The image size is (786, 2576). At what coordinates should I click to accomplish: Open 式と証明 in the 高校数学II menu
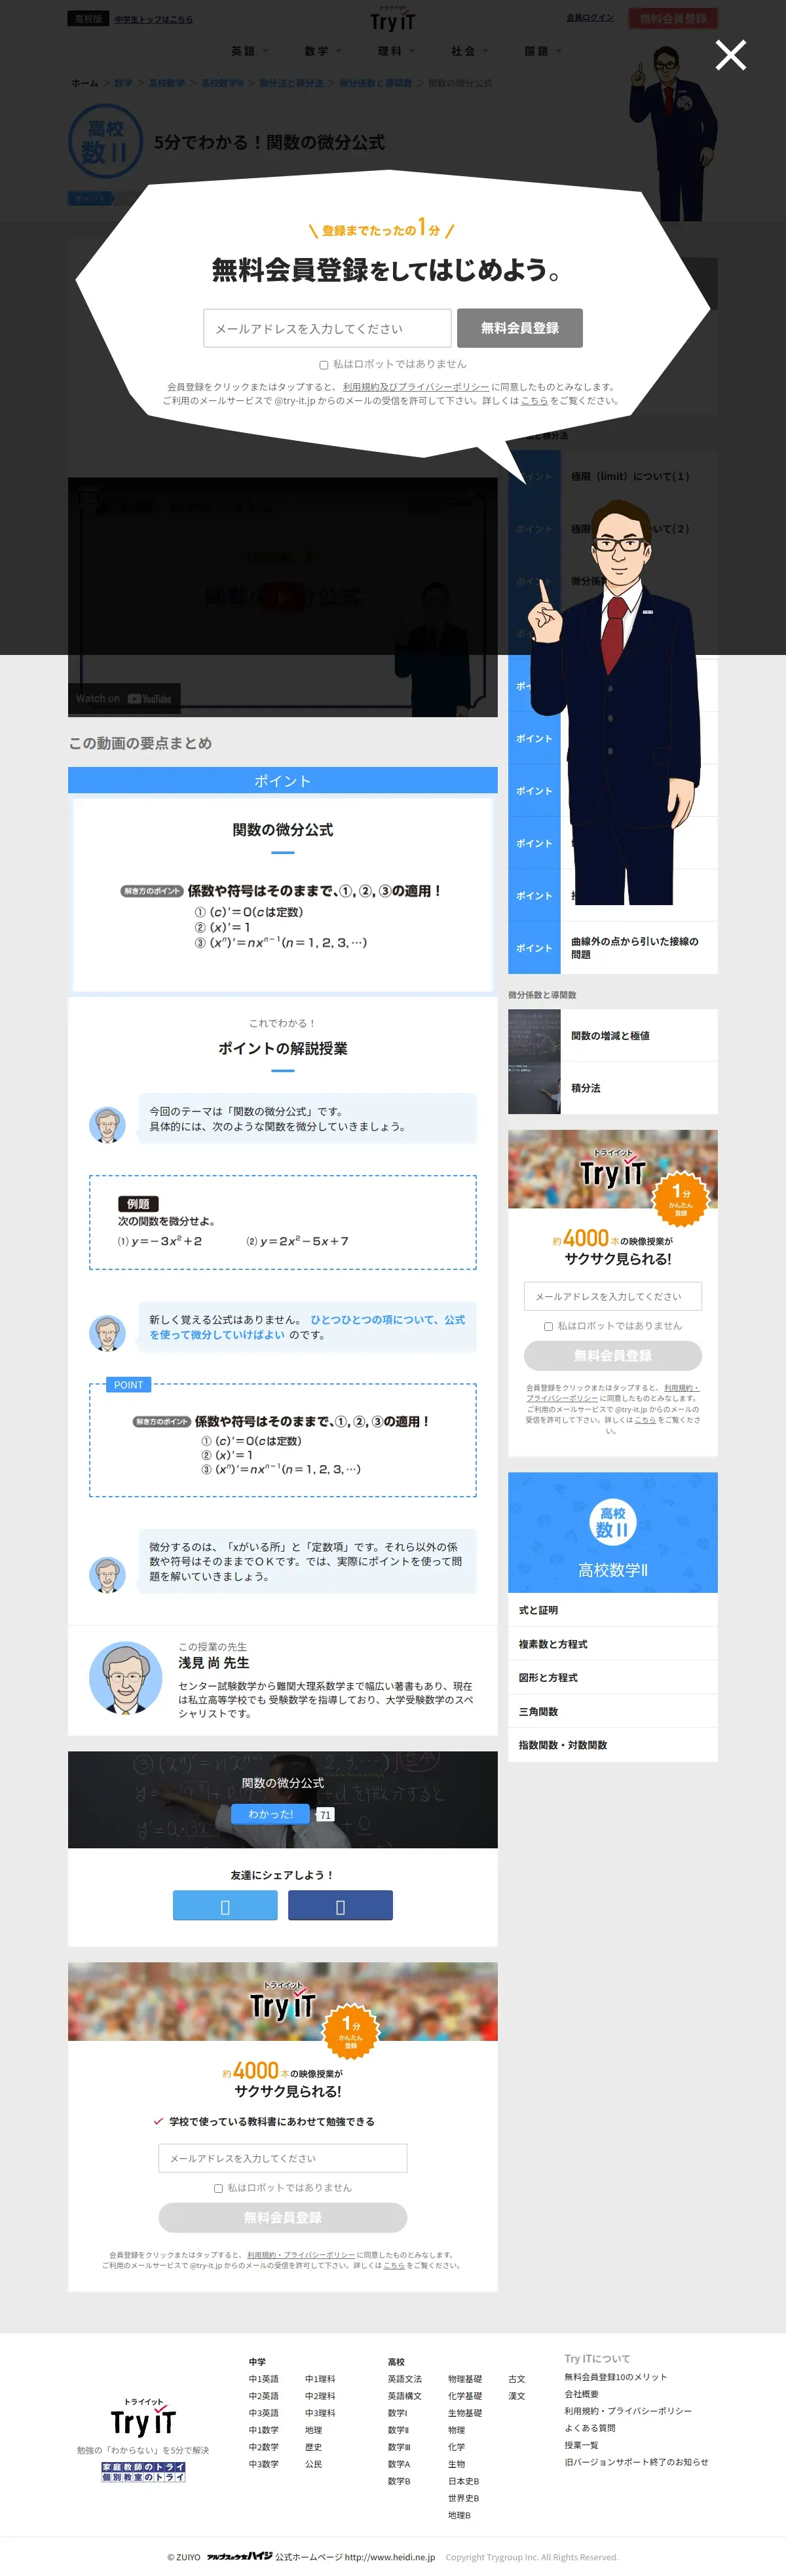pyautogui.click(x=613, y=1610)
